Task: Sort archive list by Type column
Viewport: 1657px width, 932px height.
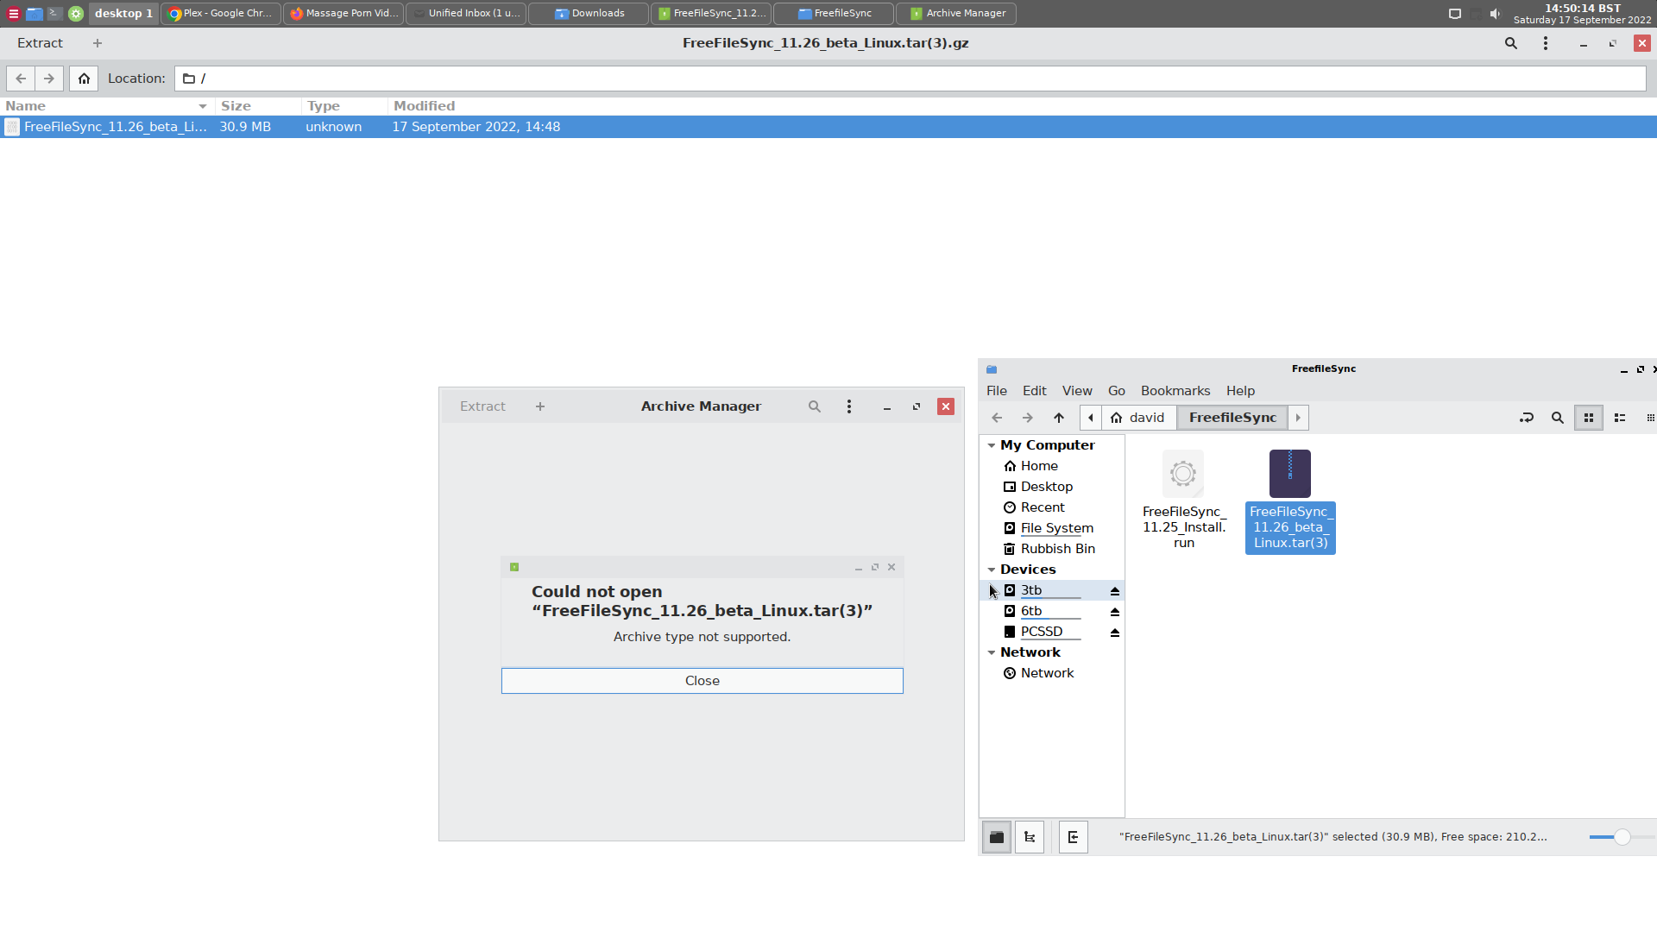Action: click(x=344, y=106)
